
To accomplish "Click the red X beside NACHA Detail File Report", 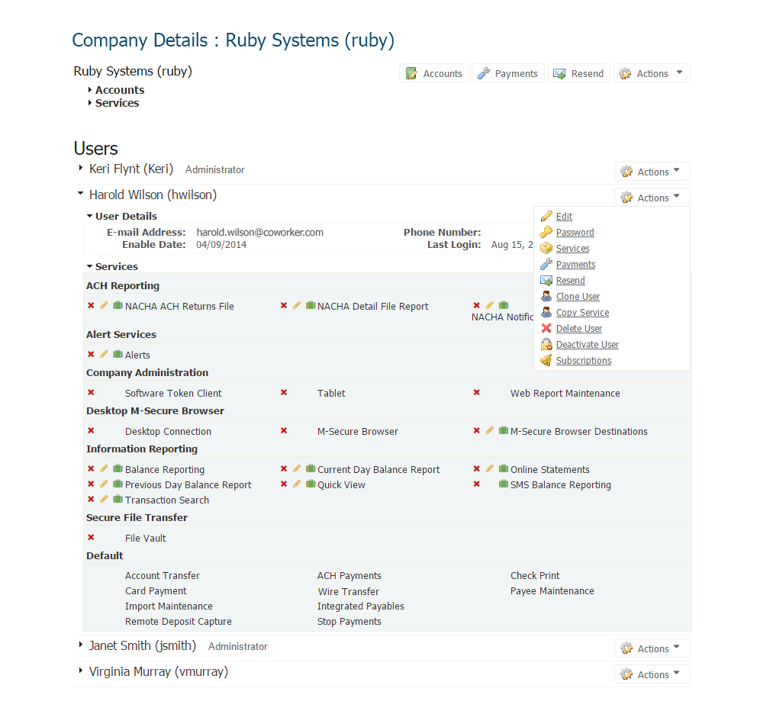I will click(x=284, y=306).
